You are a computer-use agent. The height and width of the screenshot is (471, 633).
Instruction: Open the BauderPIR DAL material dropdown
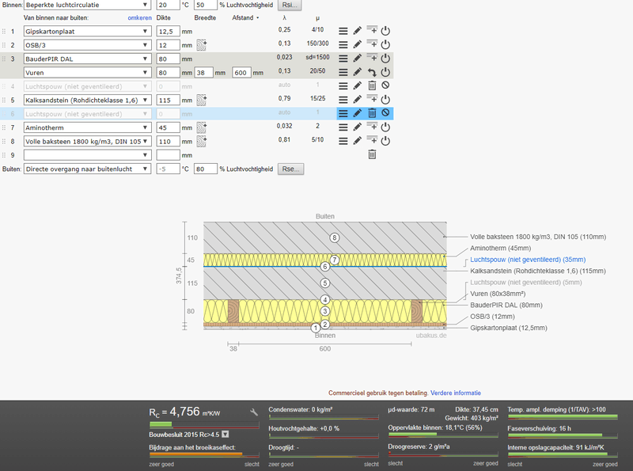coord(88,59)
